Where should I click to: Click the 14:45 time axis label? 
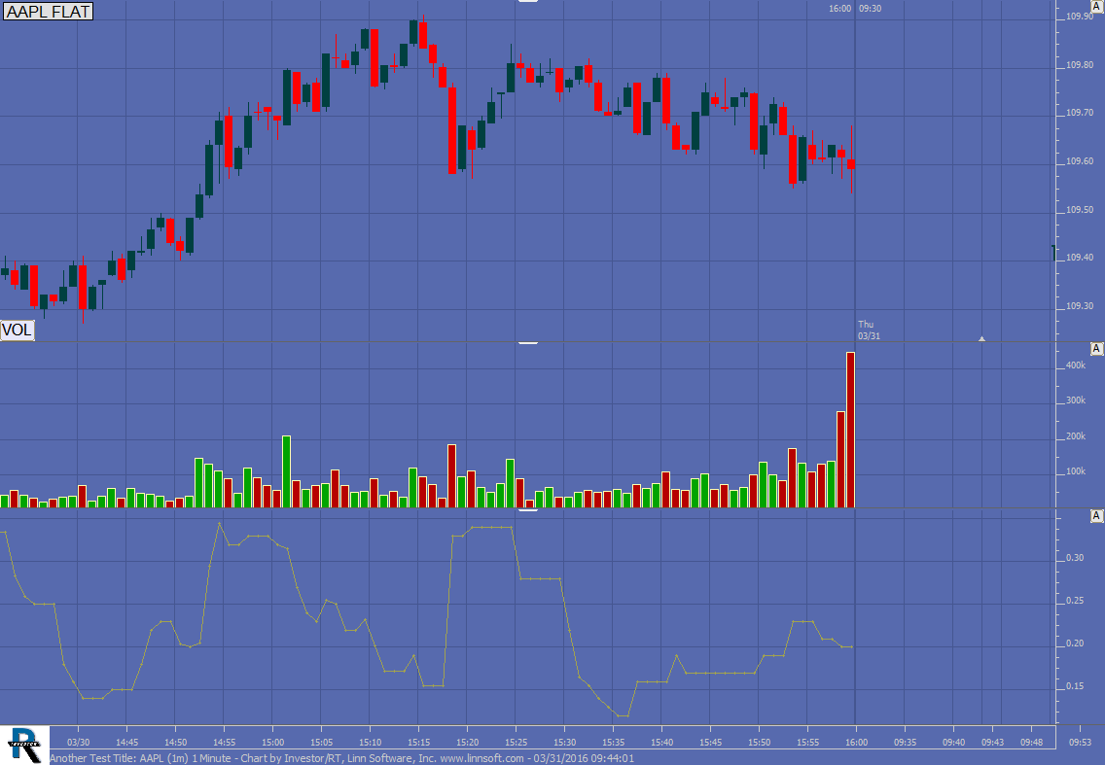(x=126, y=743)
